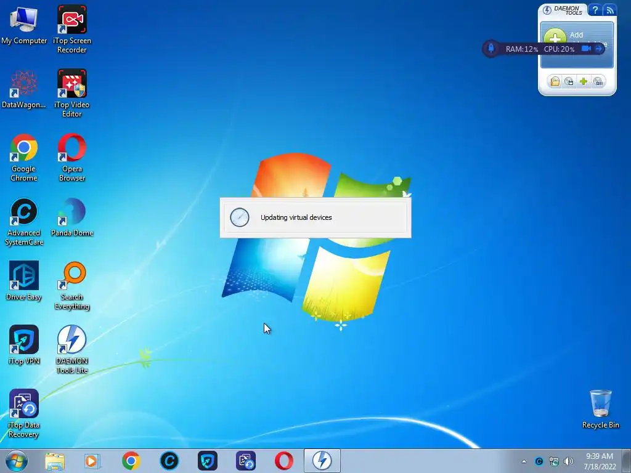Open My Computer desktop icon
631x473 pixels.
pyautogui.click(x=24, y=25)
